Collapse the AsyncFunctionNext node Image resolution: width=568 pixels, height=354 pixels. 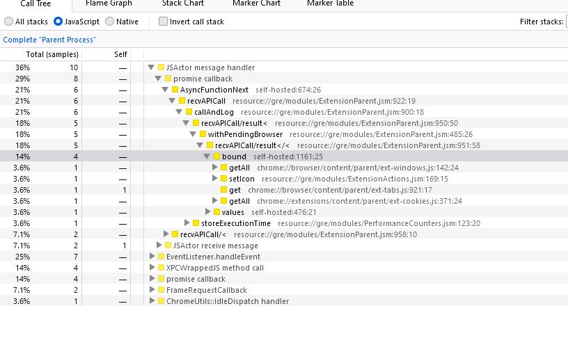click(x=165, y=90)
